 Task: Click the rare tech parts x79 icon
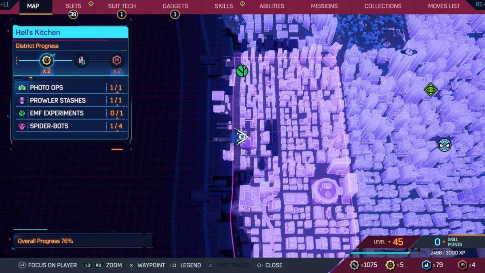click(426, 265)
